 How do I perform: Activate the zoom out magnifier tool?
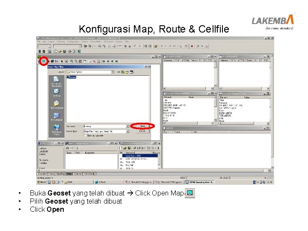coord(76,61)
